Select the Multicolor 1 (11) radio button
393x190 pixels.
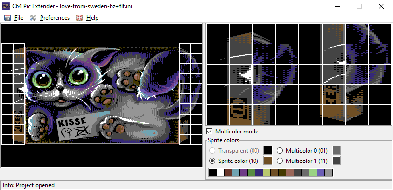[280, 161]
